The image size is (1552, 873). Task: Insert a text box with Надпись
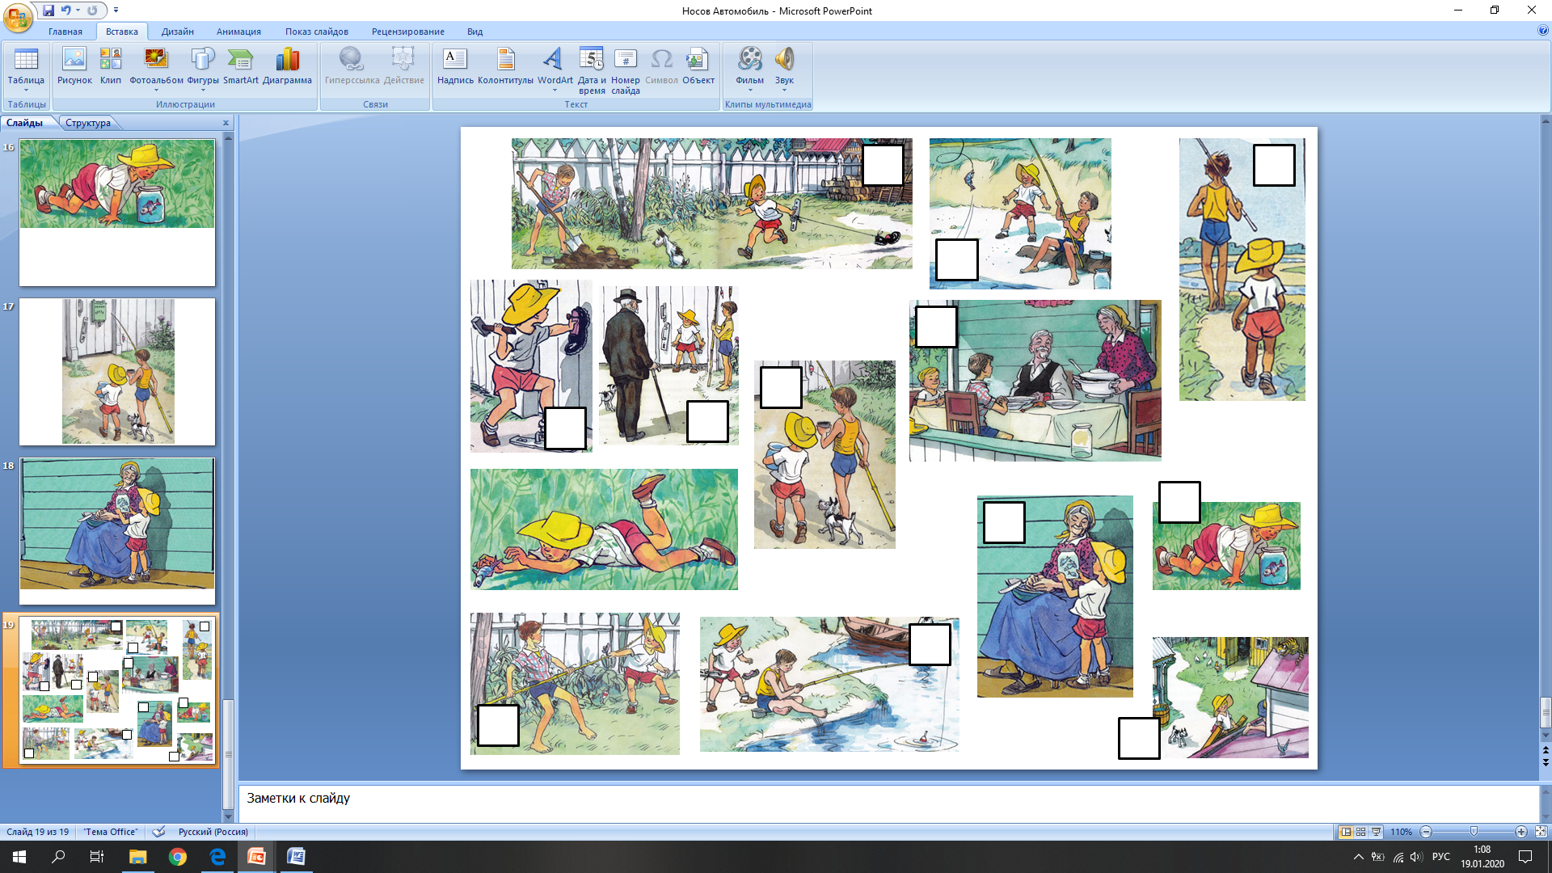(455, 66)
